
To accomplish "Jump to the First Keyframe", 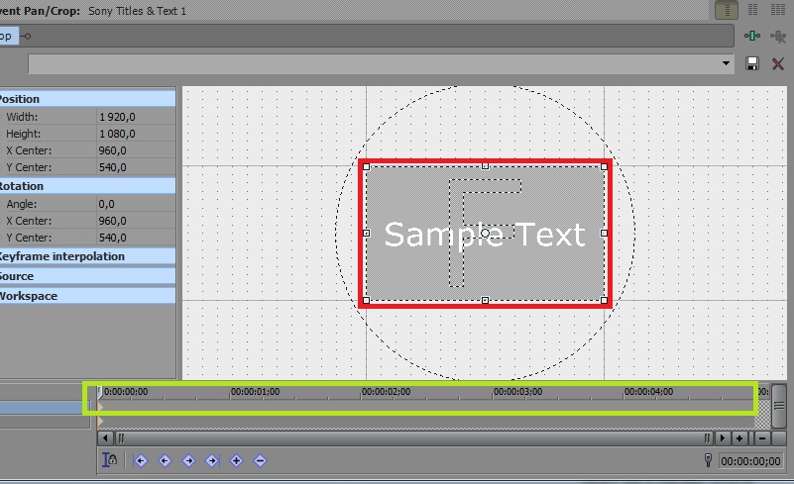I will [x=141, y=460].
